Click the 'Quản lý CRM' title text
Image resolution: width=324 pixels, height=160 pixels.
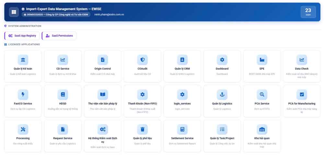coord(182,69)
